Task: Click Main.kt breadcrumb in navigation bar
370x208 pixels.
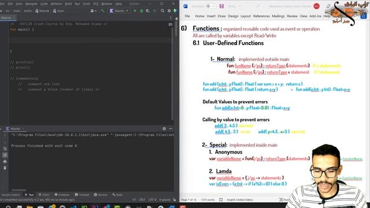Action: pos(42,11)
